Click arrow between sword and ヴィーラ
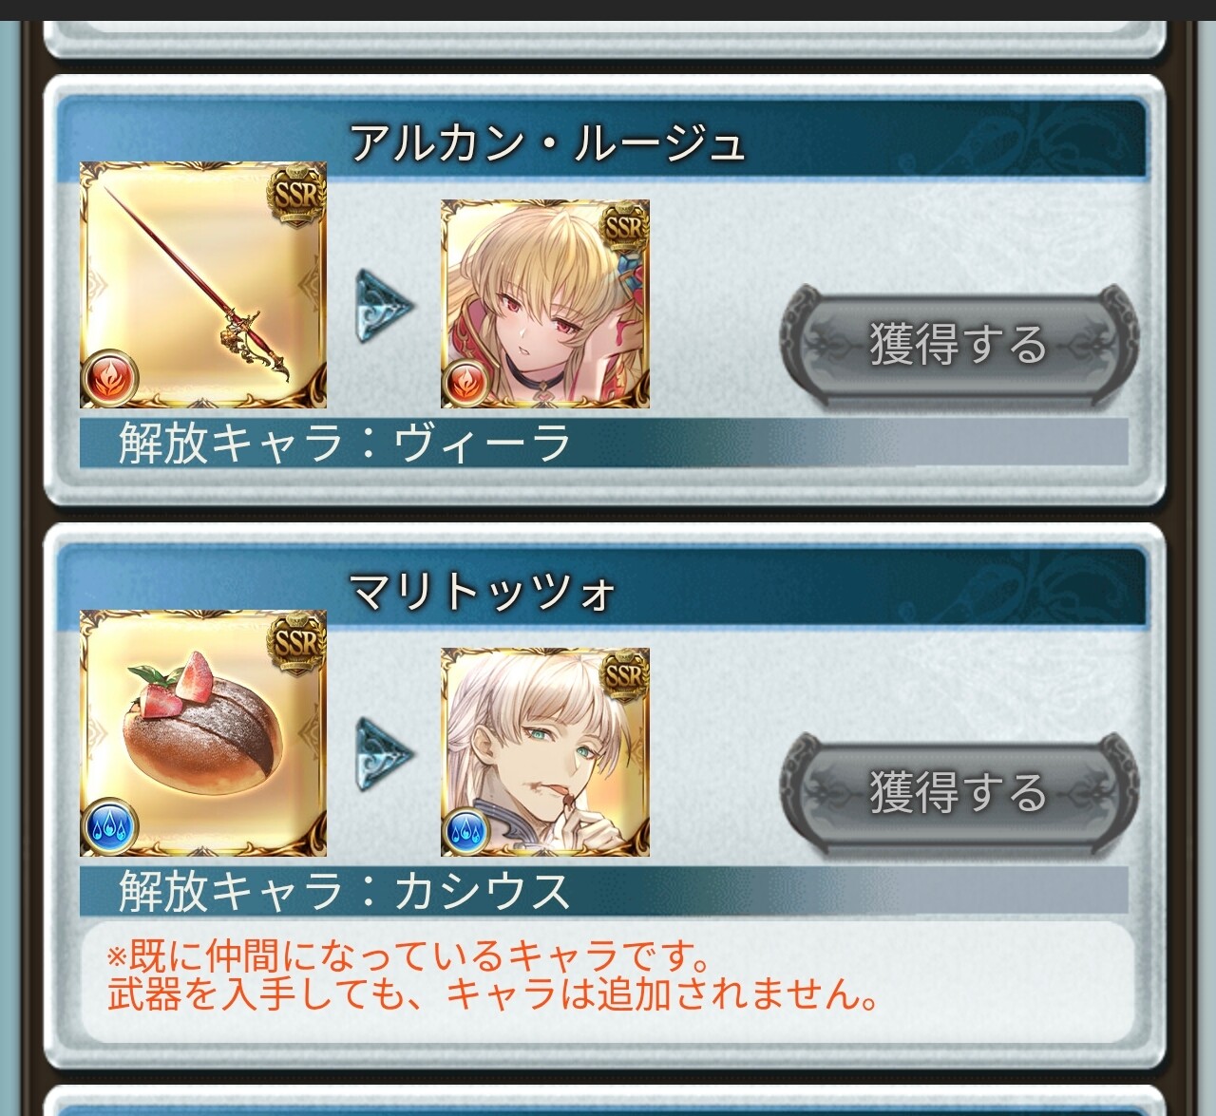Image resolution: width=1216 pixels, height=1116 pixels. [x=384, y=306]
